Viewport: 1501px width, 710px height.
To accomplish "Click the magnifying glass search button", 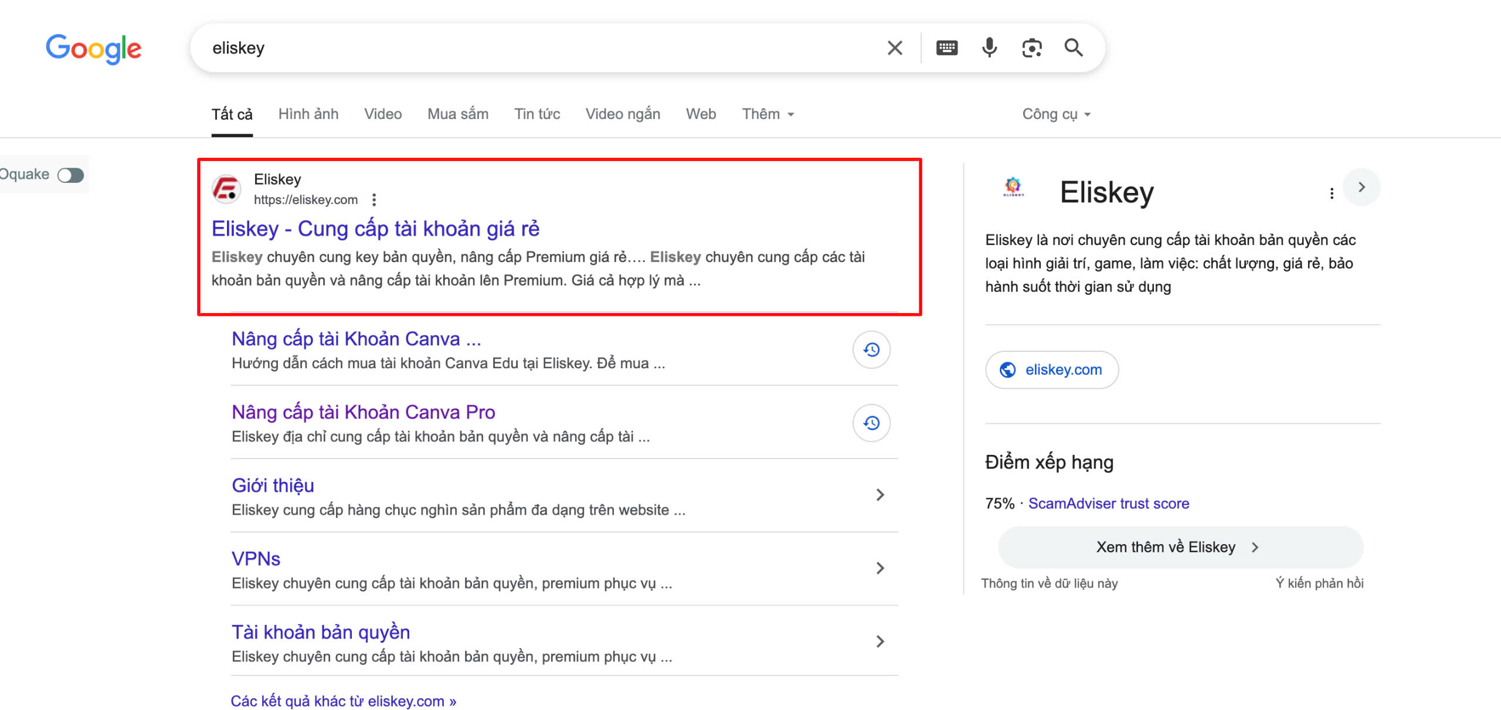I will [x=1074, y=47].
